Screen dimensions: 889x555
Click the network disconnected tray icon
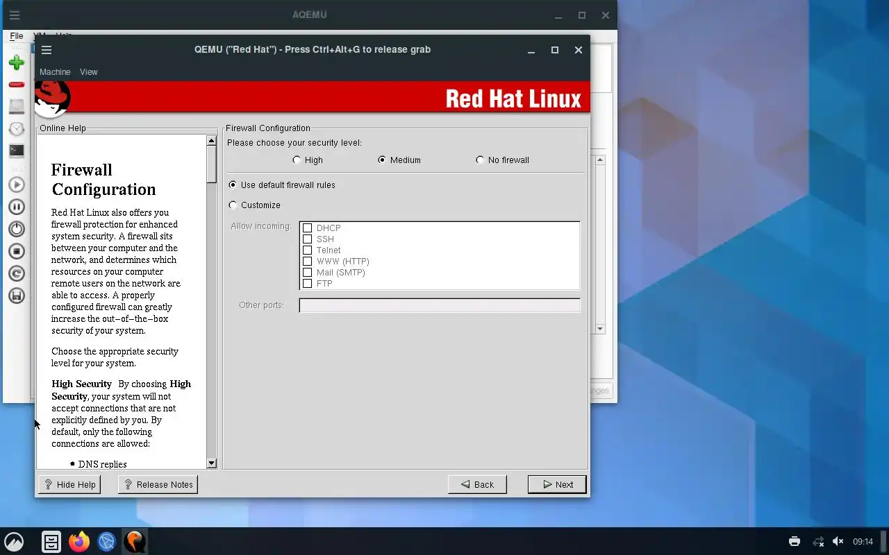coord(818,541)
